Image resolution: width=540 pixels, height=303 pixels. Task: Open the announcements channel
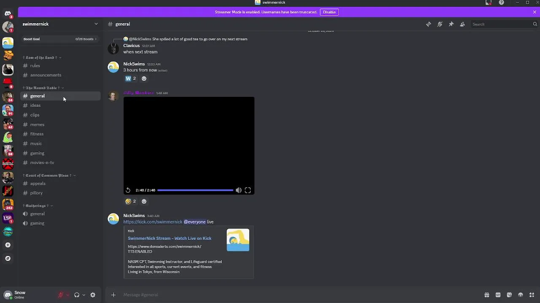click(60, 75)
